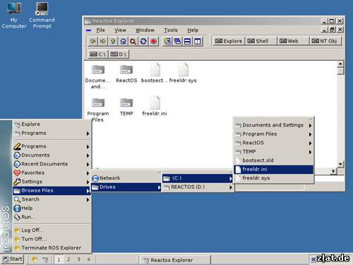
Task: Click the NT Obj toolbar button
Action: (x=325, y=41)
